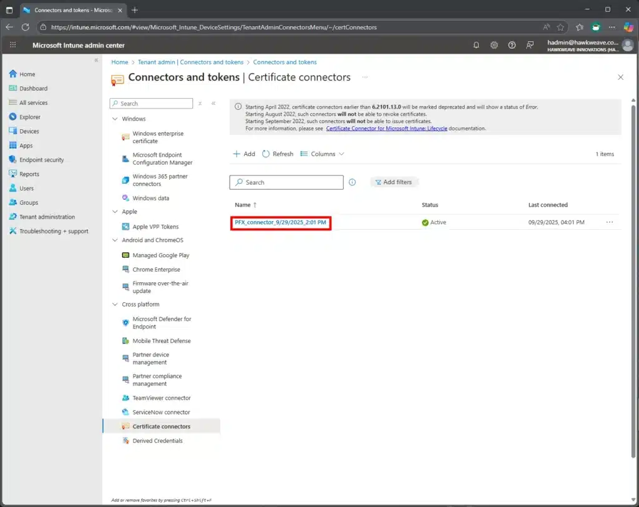Viewport: 639px width, 507px height.
Task: Select Managed Google Play menu item
Action: [x=160, y=255]
